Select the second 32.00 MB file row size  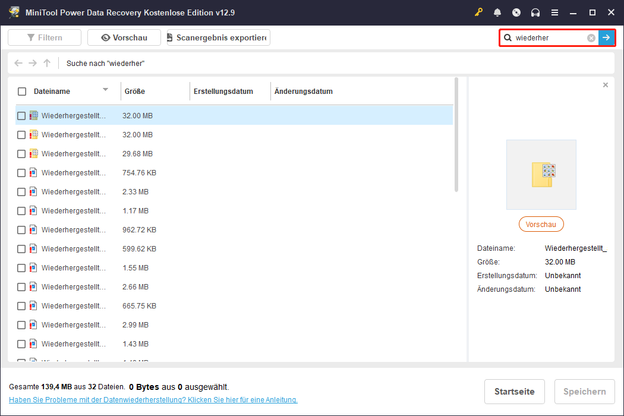point(137,134)
